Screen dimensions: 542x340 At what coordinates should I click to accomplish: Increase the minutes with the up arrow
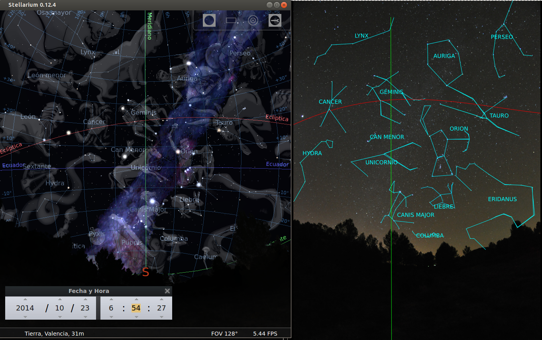point(136,299)
